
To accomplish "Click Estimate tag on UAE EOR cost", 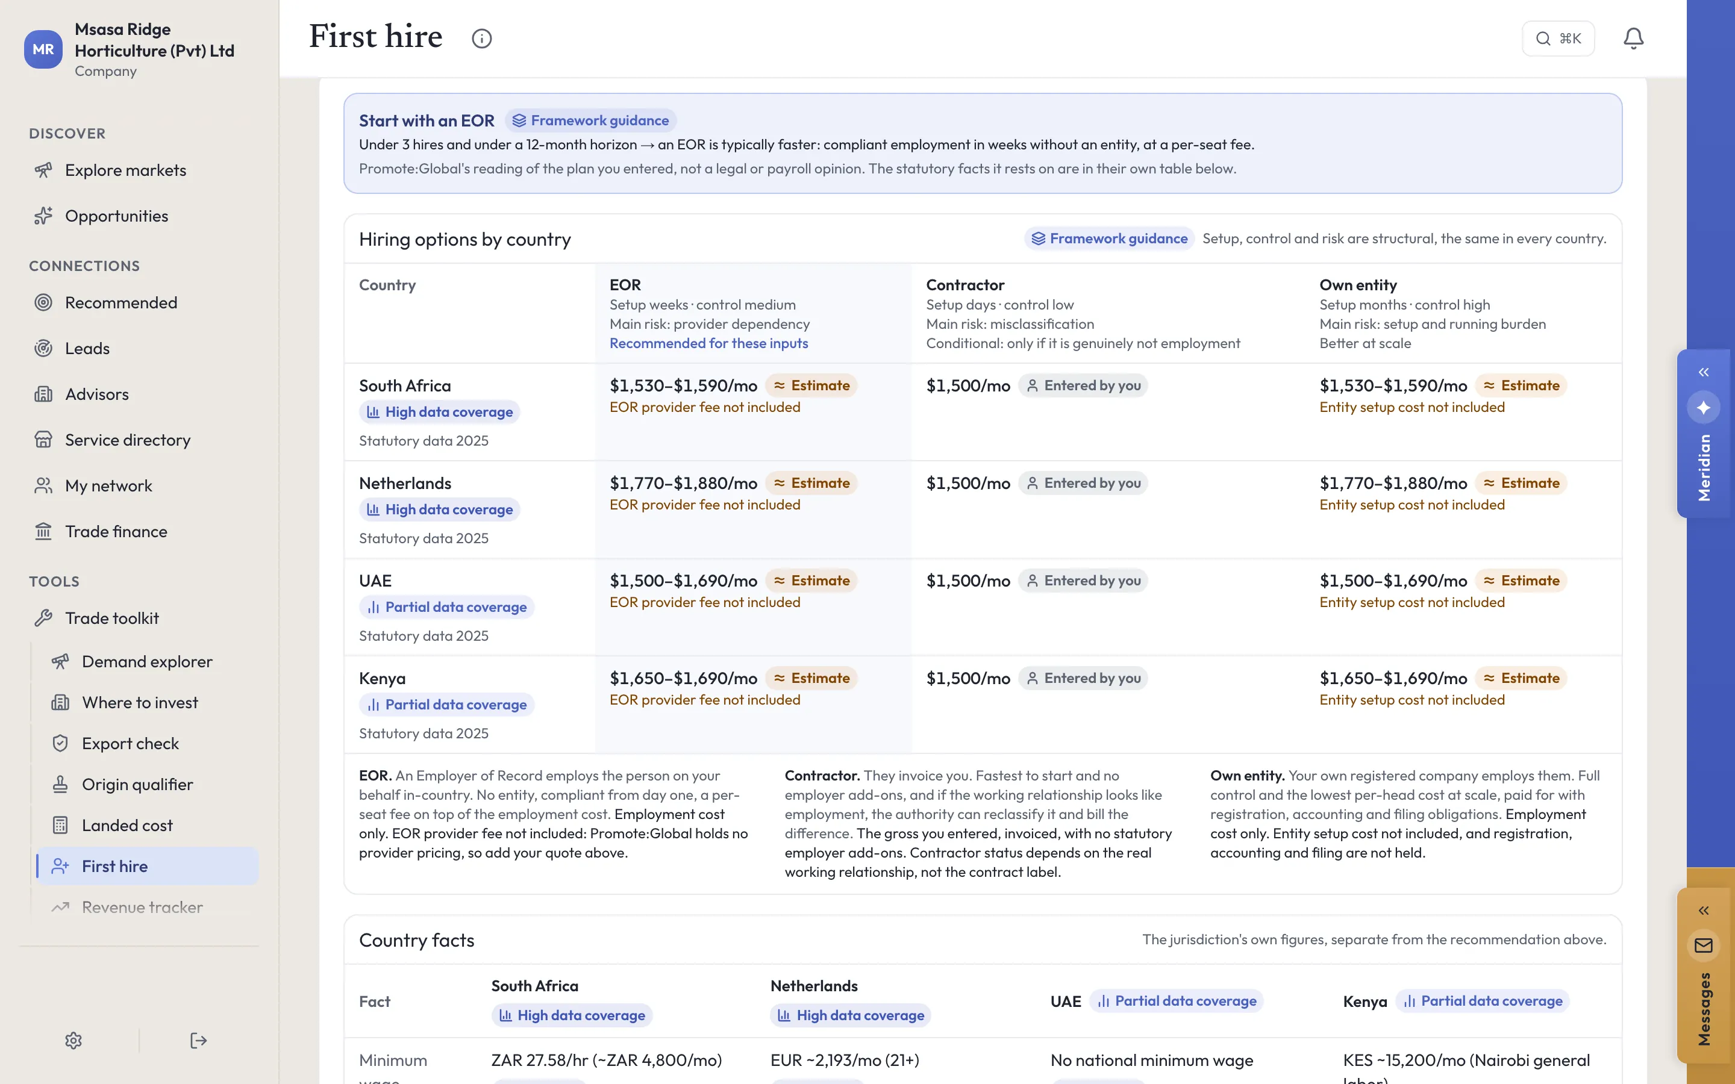I will click(x=811, y=581).
